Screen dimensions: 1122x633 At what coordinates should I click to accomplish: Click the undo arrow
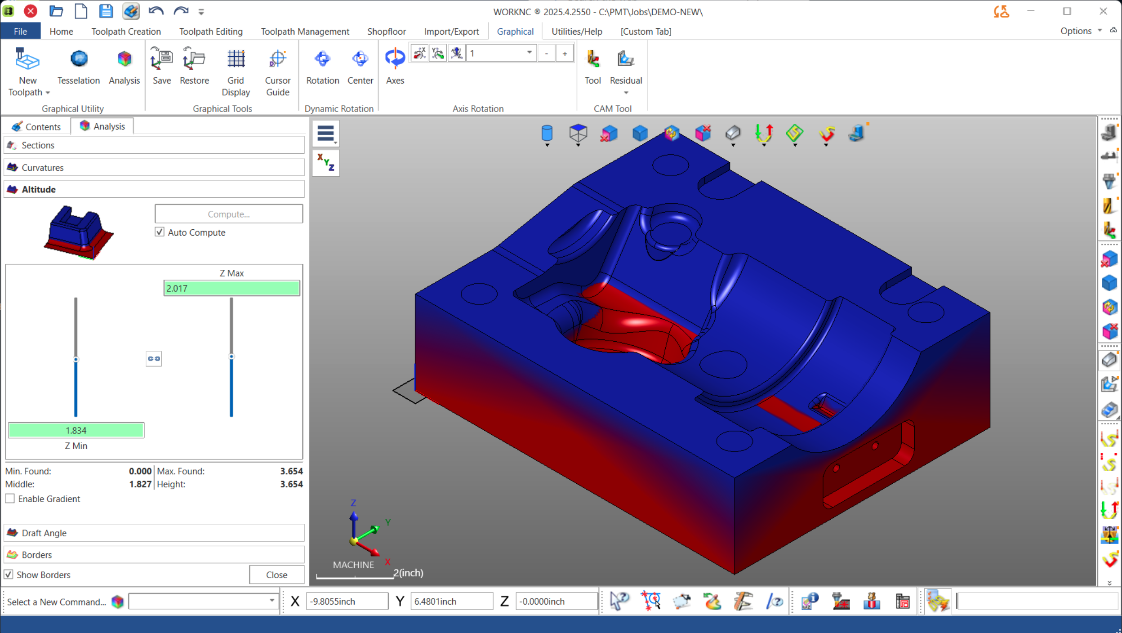tap(156, 11)
